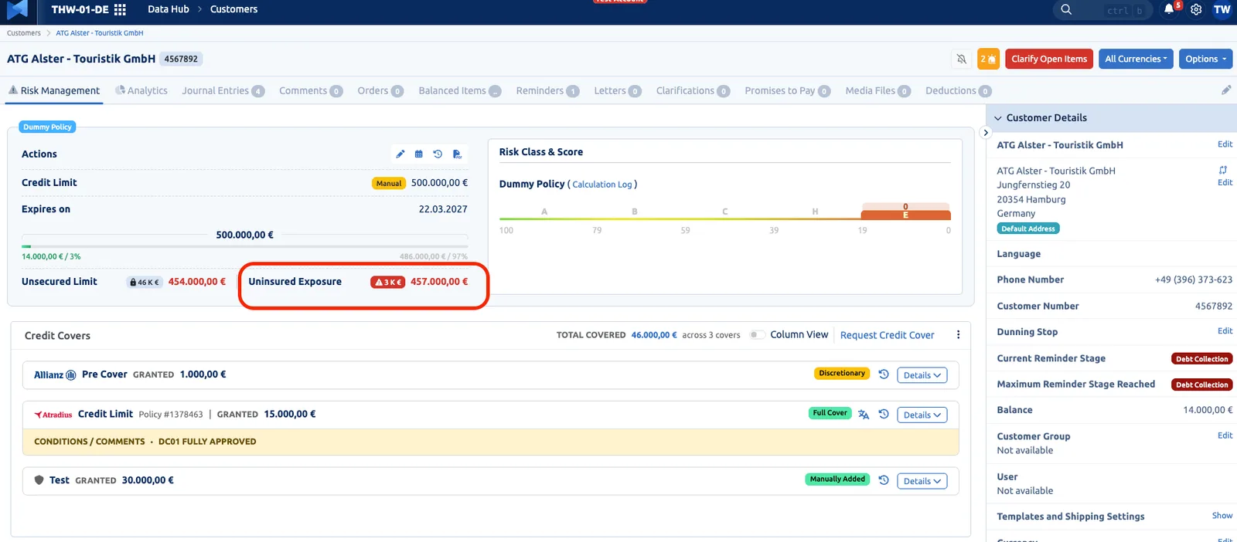
Task: Click the muted bell icon beside orange button
Action: [962, 59]
